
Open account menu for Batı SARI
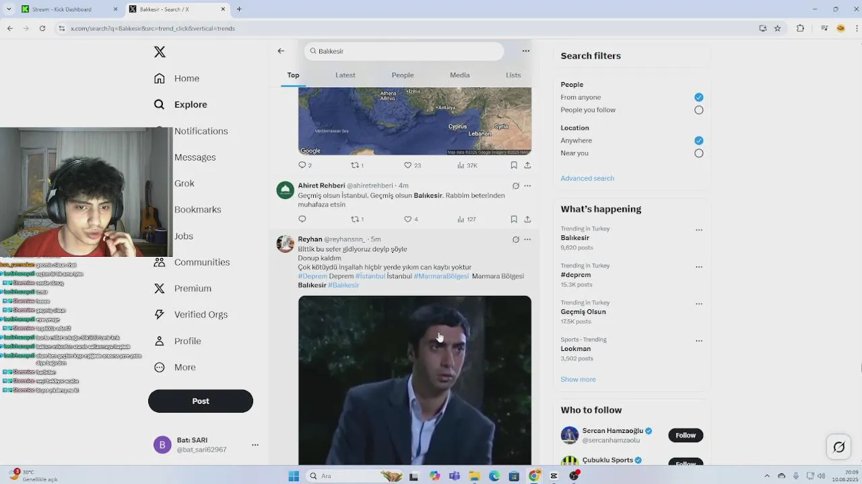[255, 445]
